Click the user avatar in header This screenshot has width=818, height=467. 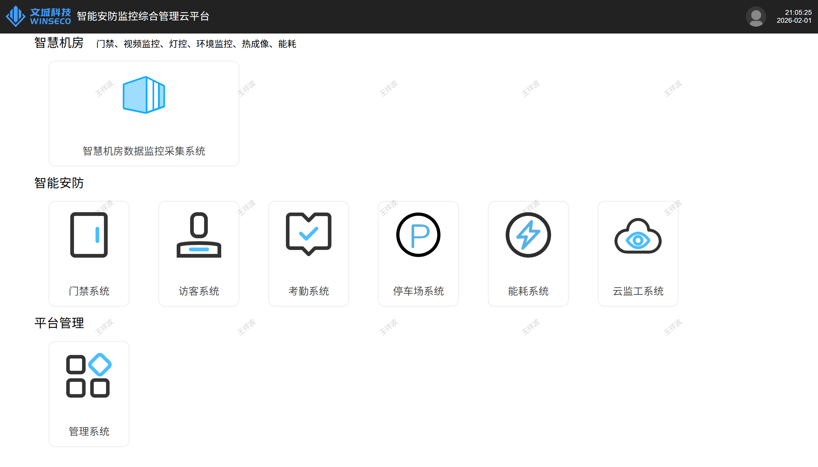pos(756,16)
